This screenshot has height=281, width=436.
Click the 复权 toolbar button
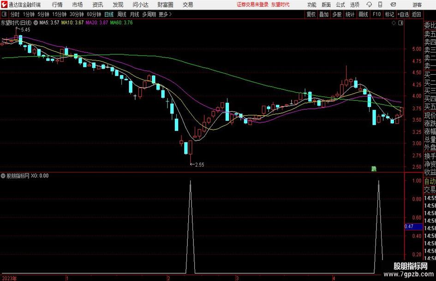point(311,14)
